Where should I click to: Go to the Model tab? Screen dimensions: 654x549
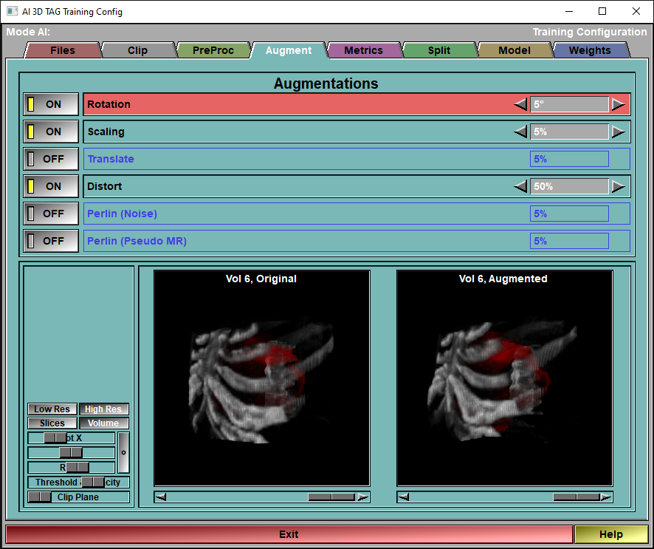(x=514, y=50)
